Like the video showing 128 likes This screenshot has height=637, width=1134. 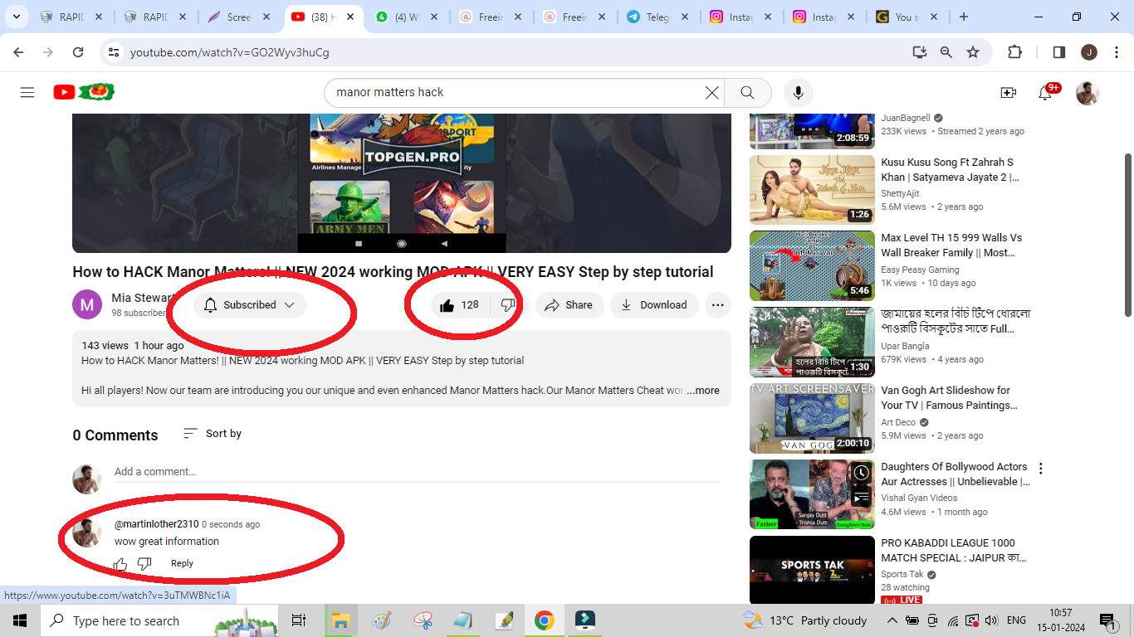(x=460, y=305)
